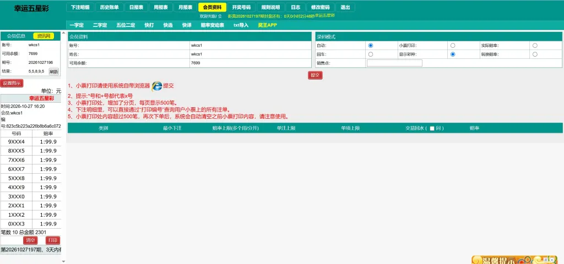Select the highlighted 会员资料 tab
564x264 pixels.
tap(212, 7)
